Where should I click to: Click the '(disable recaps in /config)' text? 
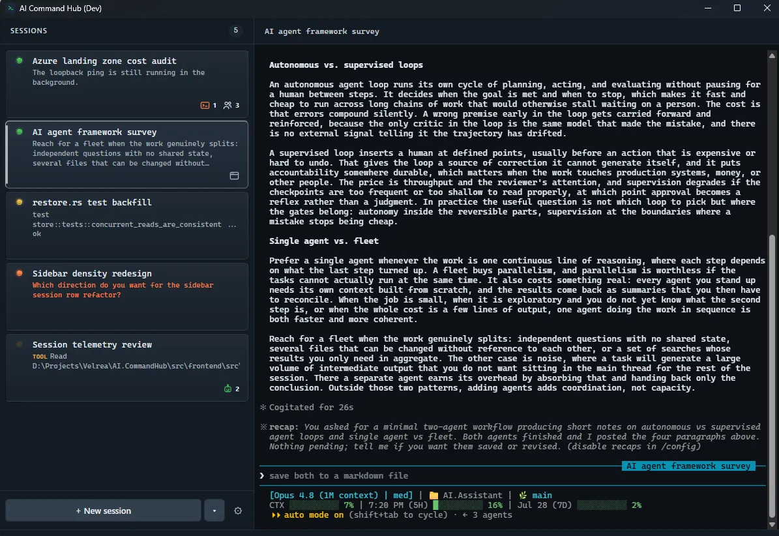(x=634, y=447)
